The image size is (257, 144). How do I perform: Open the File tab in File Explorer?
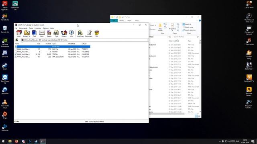click(114, 21)
